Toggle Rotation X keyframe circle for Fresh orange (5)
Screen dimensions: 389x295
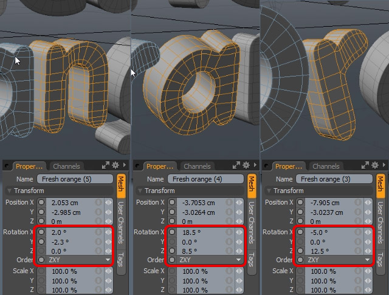coord(41,232)
